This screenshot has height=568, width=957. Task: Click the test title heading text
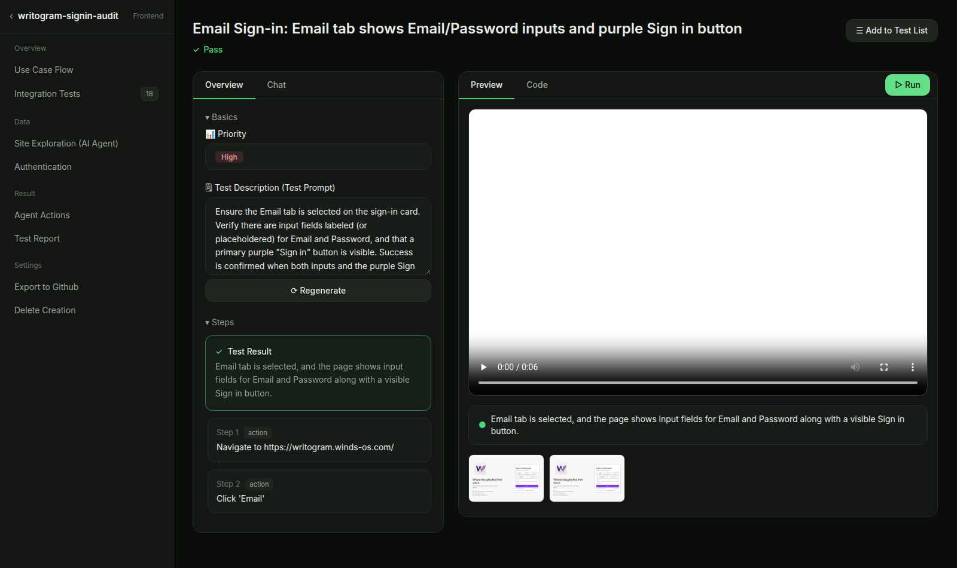(467, 29)
